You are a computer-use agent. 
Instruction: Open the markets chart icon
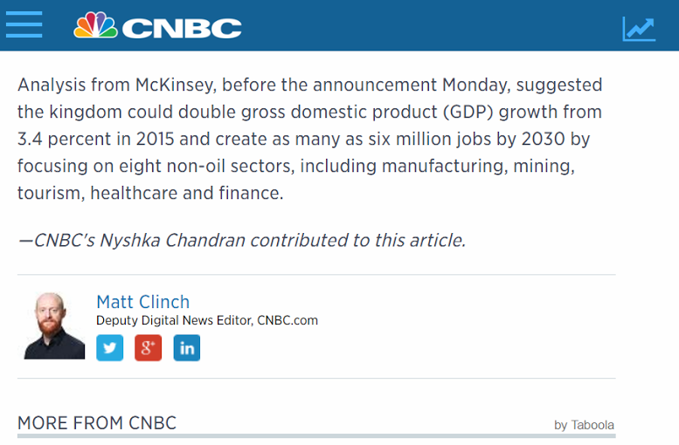click(639, 29)
